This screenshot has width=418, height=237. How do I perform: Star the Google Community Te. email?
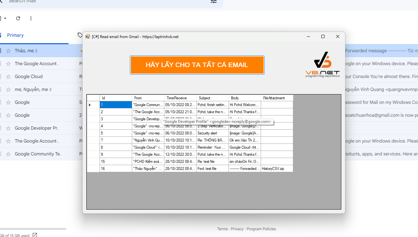8,154
